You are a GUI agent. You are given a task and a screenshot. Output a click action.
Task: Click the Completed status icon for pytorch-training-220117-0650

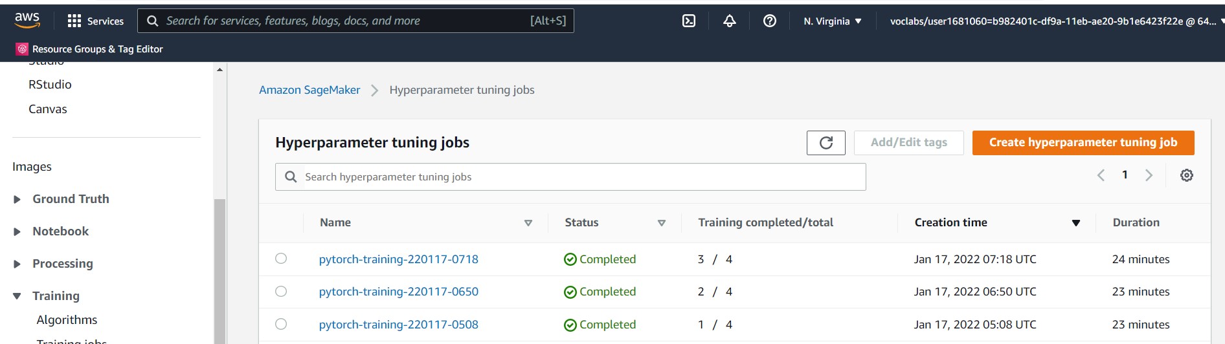click(570, 292)
